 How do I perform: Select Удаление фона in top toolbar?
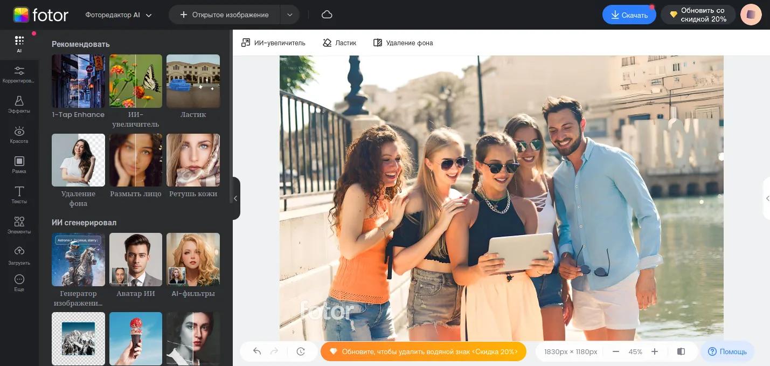403,43
